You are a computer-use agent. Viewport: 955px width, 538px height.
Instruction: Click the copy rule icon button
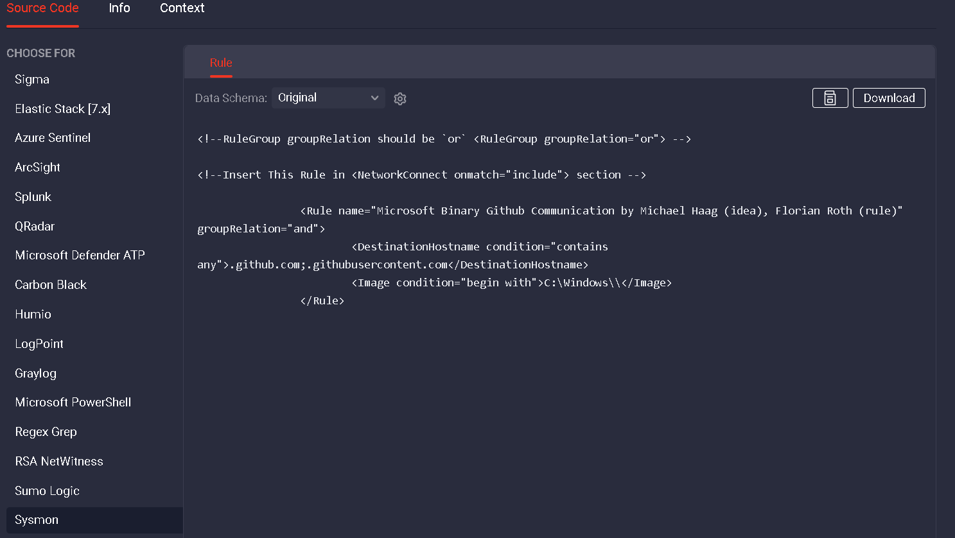[x=830, y=98]
